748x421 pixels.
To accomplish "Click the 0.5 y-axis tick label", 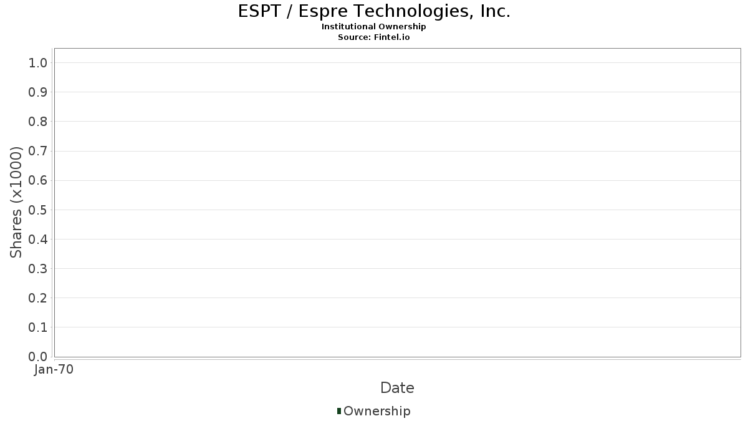I will tap(38, 210).
